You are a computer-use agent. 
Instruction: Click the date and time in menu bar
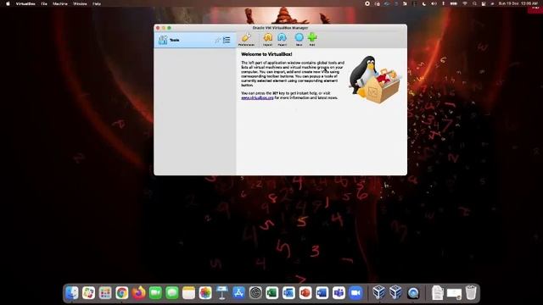coord(518,3)
